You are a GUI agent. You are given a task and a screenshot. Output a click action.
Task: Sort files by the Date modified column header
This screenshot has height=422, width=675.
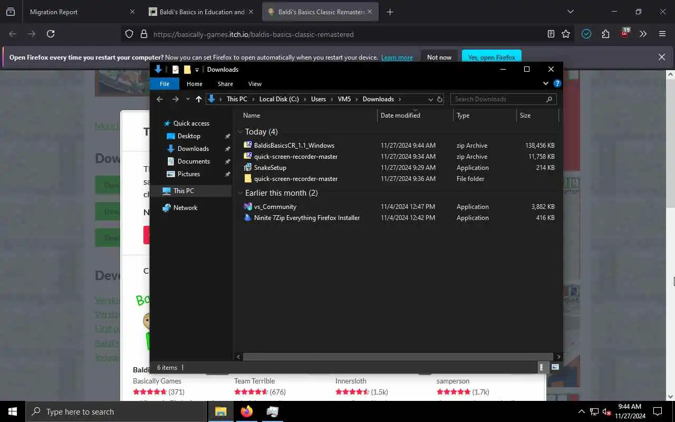pyautogui.click(x=415, y=115)
